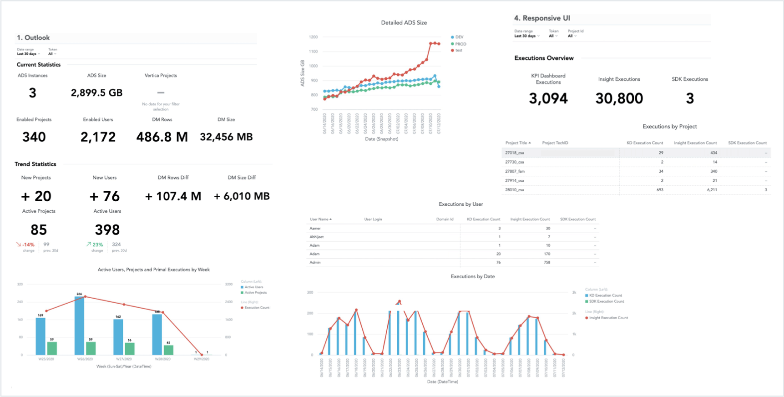The image size is (784, 397).
Task: Click the 398 Active Users value
Action: [107, 230]
